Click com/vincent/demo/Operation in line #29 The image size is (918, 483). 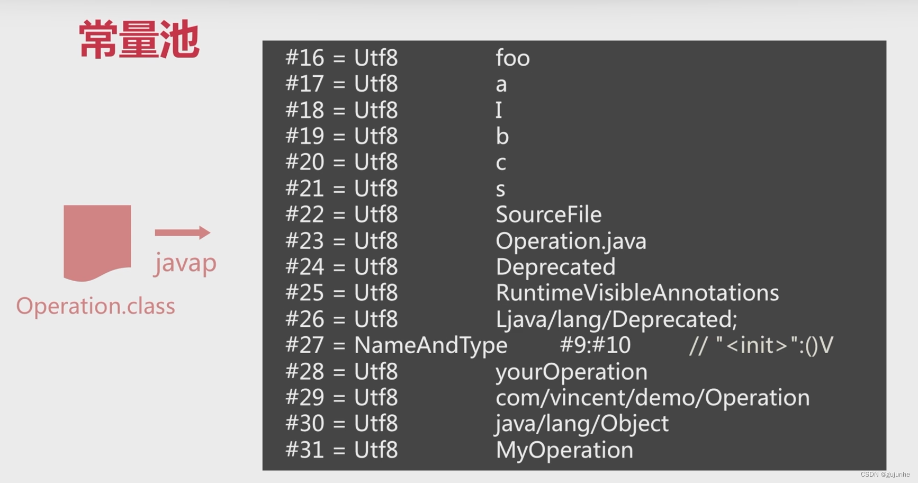point(652,398)
